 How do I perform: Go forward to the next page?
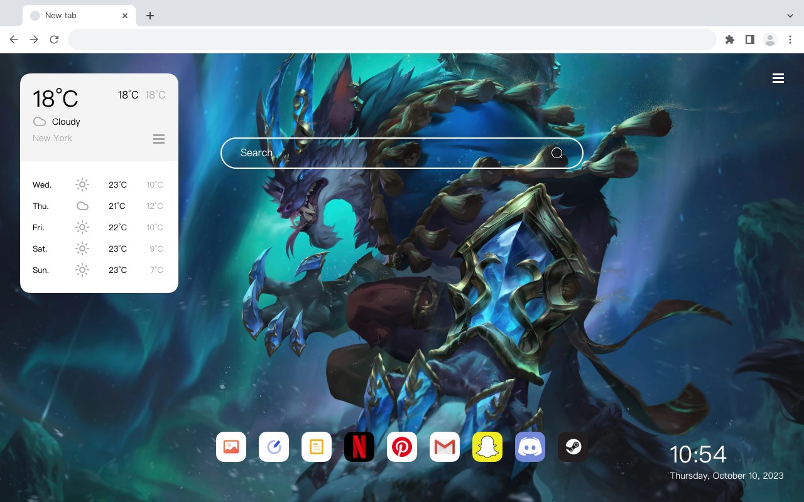34,40
